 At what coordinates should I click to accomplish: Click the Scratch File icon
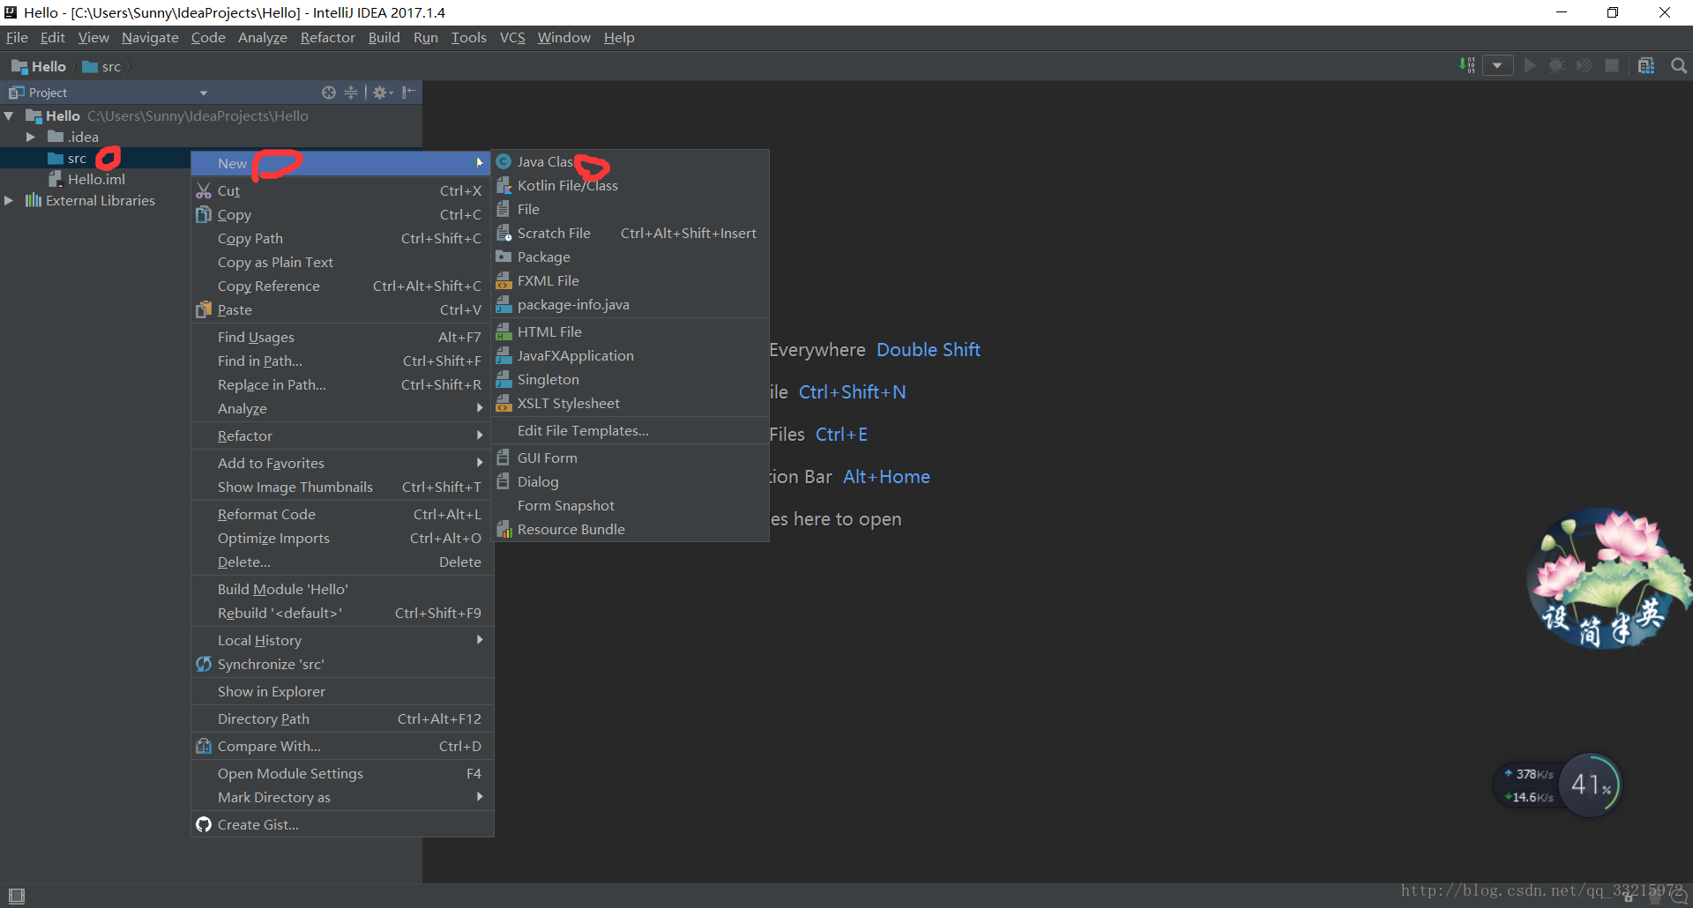coord(503,234)
